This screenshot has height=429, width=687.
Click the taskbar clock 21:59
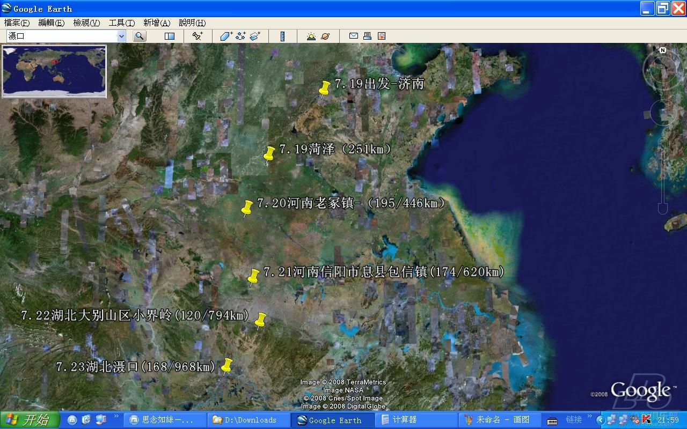(668, 420)
